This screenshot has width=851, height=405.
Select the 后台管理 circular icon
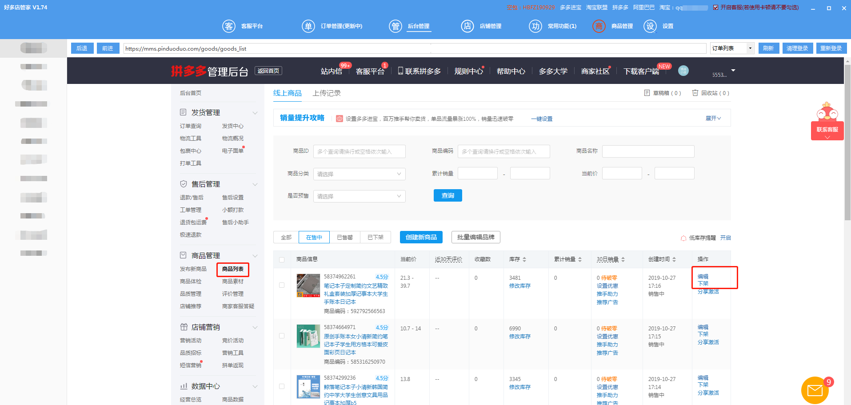click(x=396, y=26)
